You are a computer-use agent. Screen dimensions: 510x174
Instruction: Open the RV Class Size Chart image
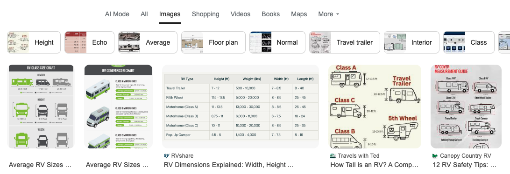(41, 107)
